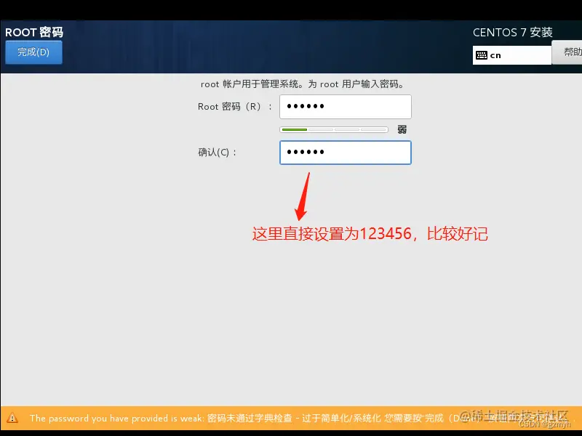The width and height of the screenshot is (582, 436).
Task: Select the 确认 confirmation password field
Action: pos(345,153)
